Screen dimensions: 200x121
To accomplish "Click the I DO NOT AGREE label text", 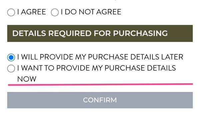I will (x=91, y=12).
